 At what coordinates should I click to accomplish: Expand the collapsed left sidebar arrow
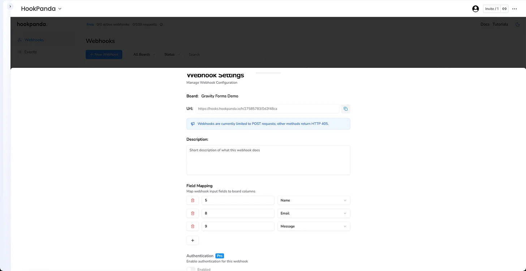pos(10,6)
